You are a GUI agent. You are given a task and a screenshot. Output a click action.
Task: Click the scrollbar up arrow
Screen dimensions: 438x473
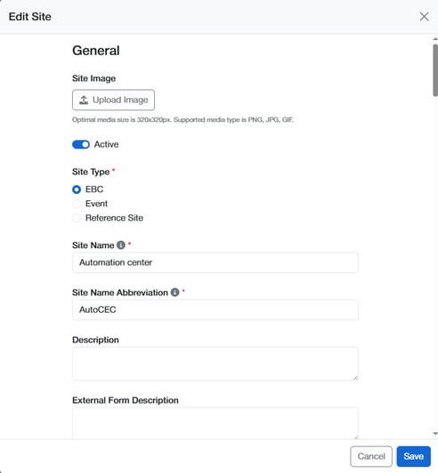[x=435, y=39]
